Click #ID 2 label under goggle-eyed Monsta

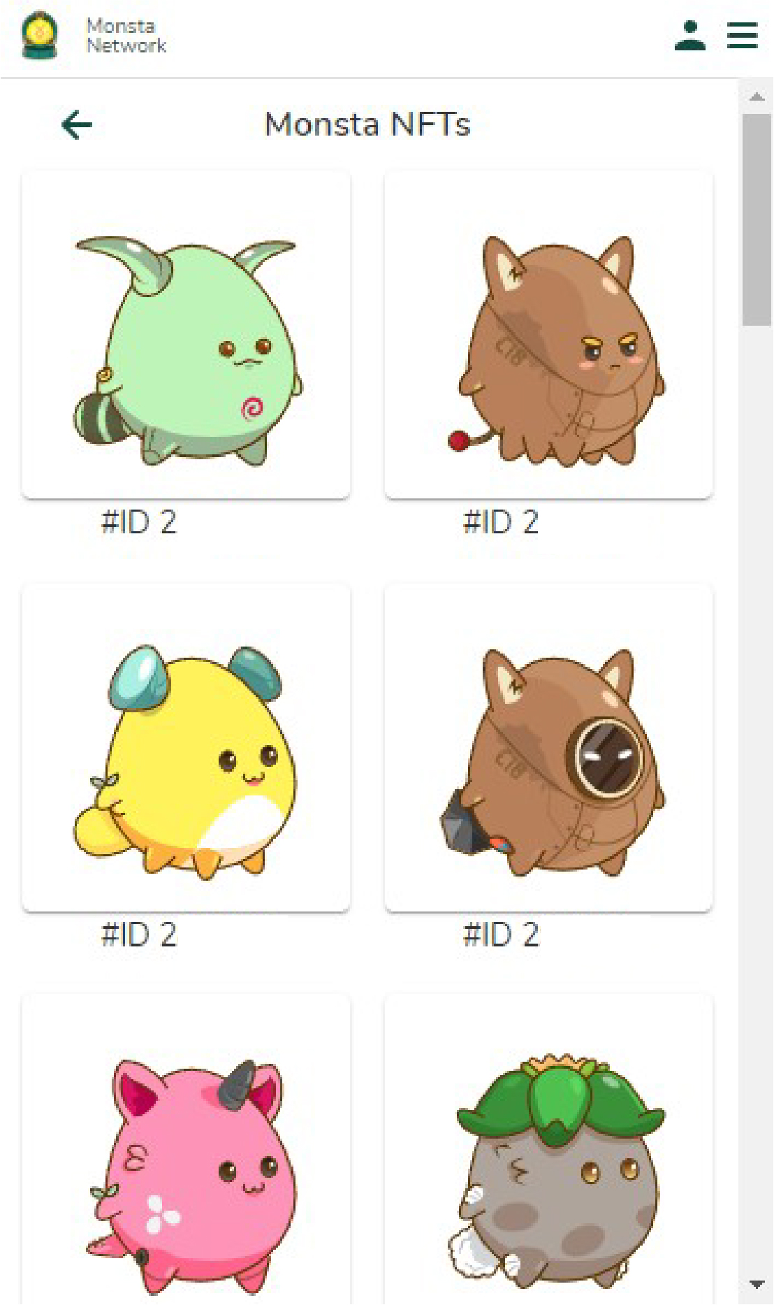point(502,935)
